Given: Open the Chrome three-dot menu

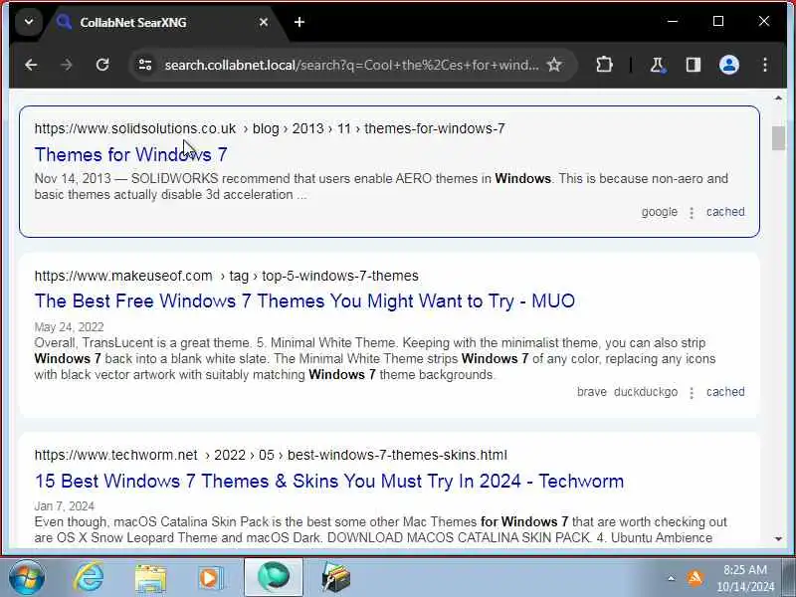Looking at the screenshot, I should [x=765, y=65].
